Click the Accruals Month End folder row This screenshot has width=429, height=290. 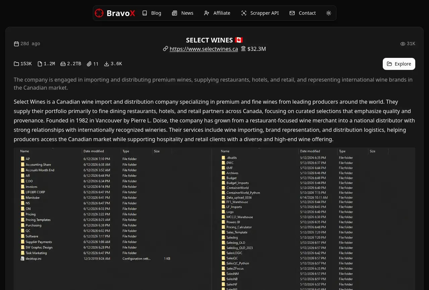(x=96, y=170)
